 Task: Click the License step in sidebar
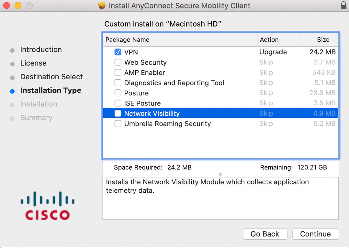[33, 63]
